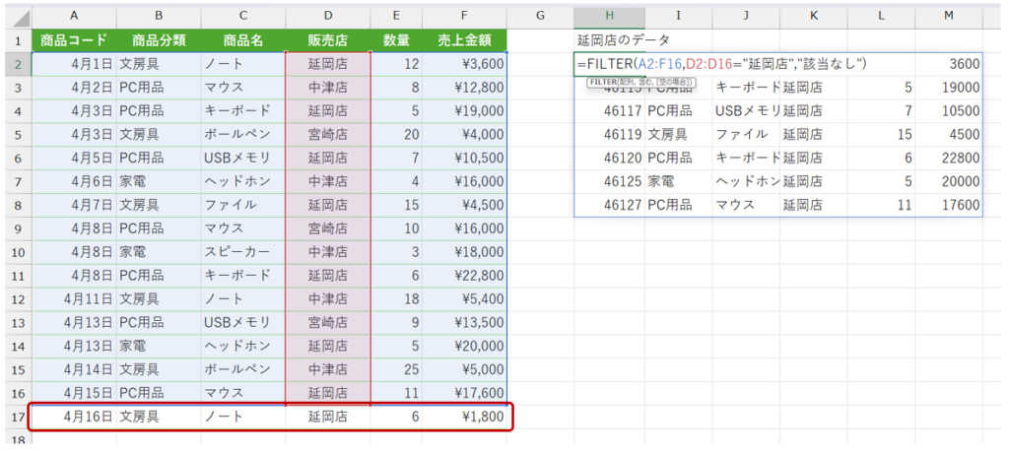Viewport: 1009px width, 452px height.
Task: Select the 46127 serial date cell
Action: (x=609, y=205)
